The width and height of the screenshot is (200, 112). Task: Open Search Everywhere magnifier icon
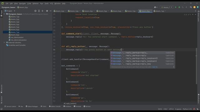coord(191,7)
